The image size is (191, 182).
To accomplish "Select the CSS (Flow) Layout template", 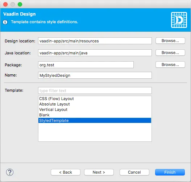I will [x=95, y=99].
